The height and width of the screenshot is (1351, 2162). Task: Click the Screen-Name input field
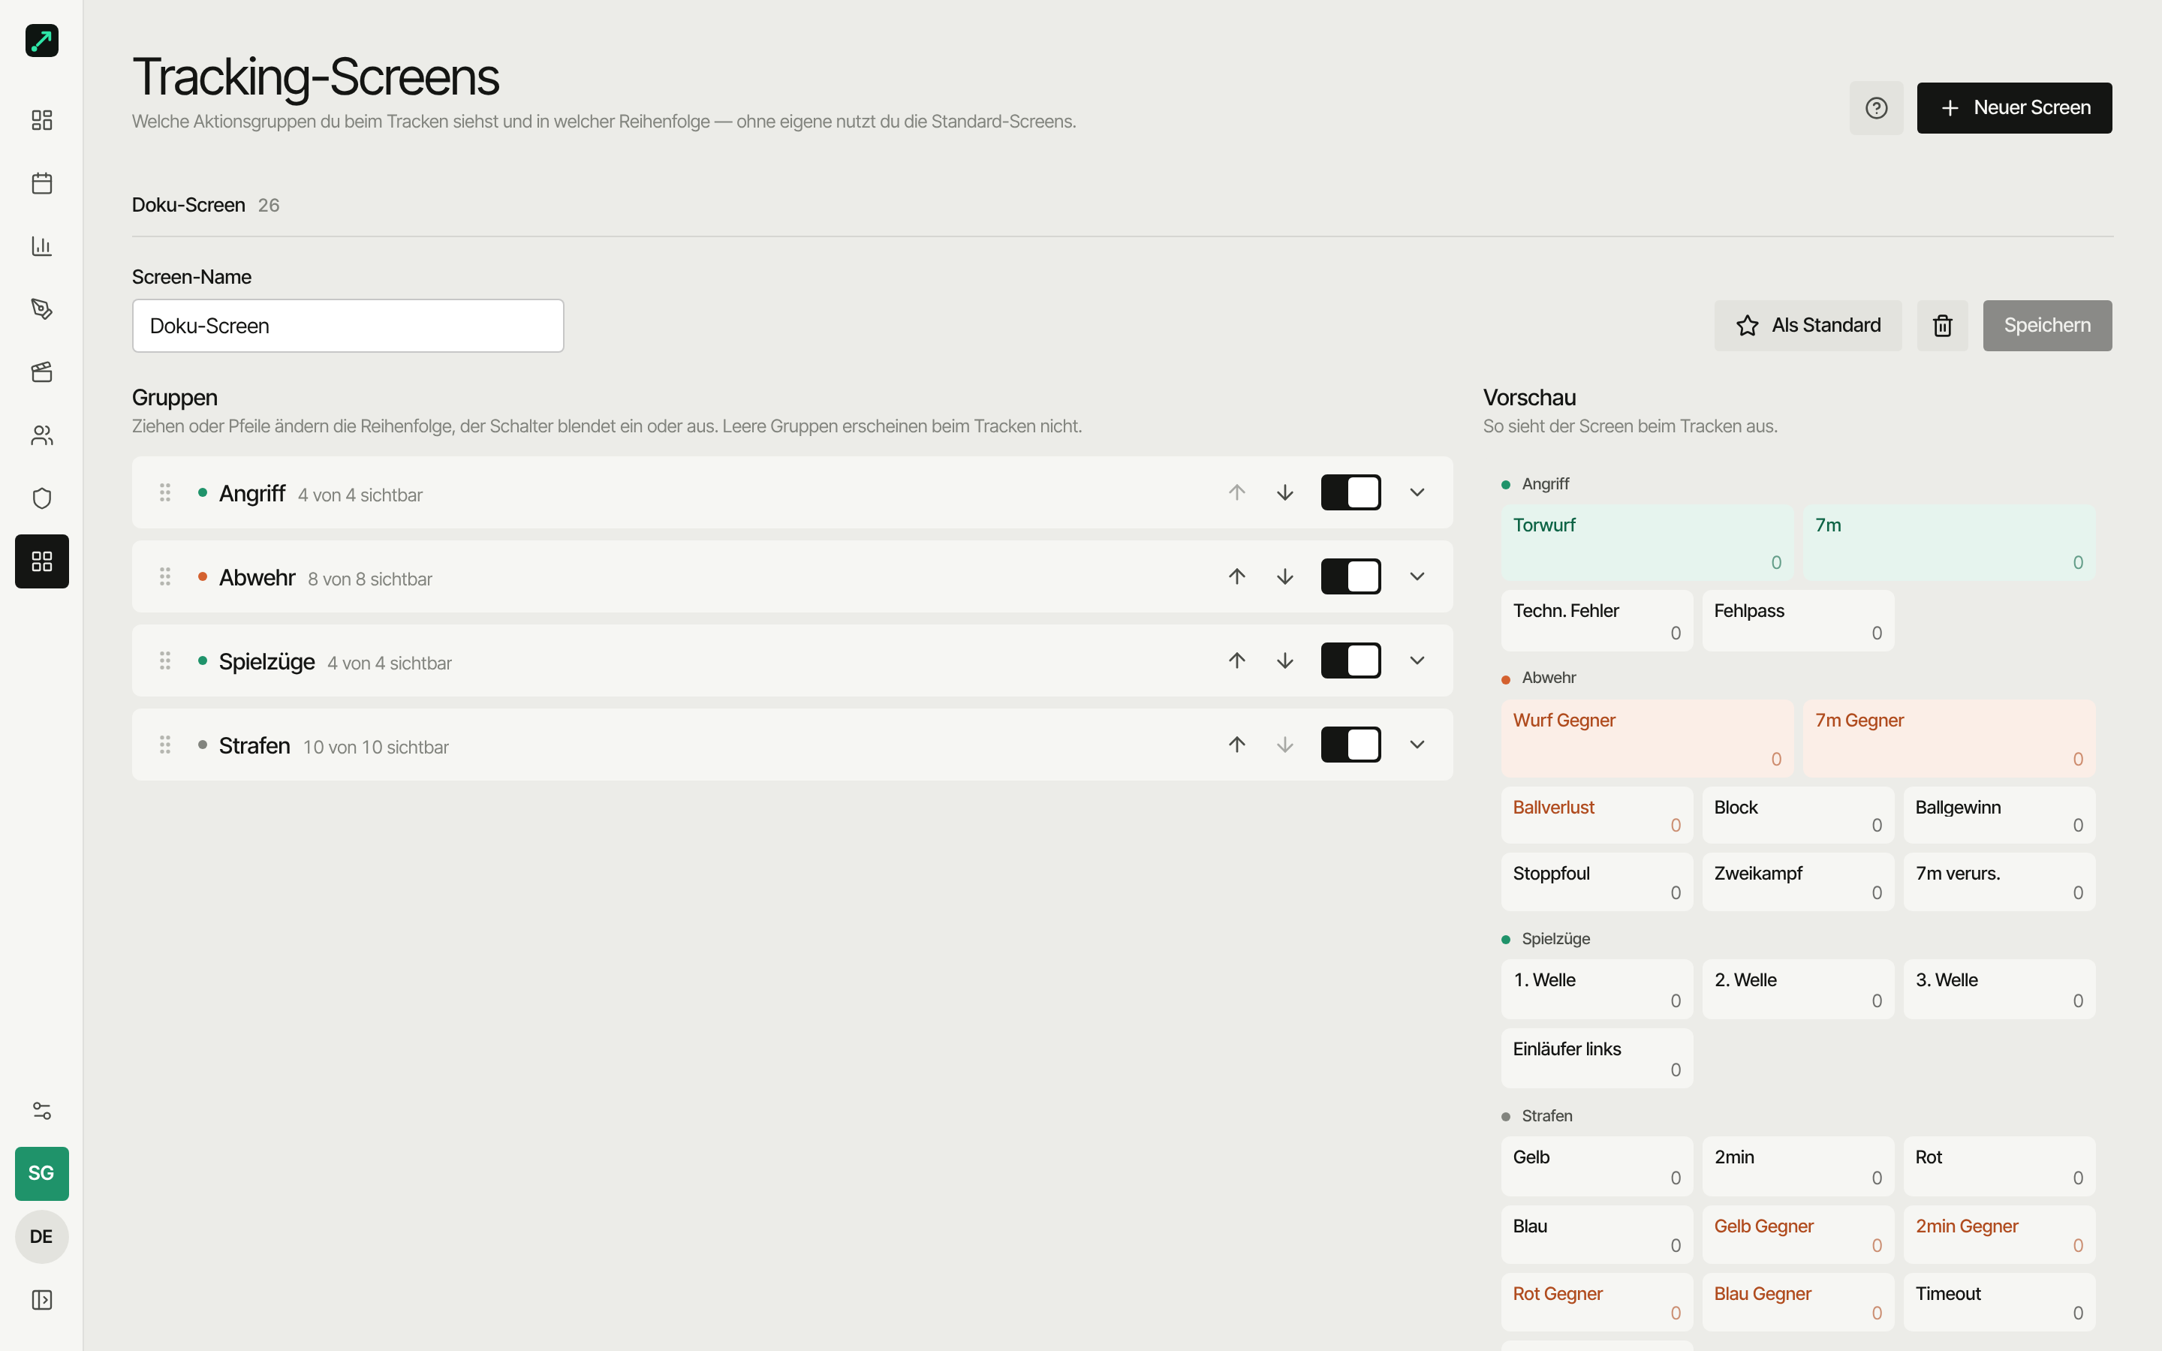(x=348, y=325)
